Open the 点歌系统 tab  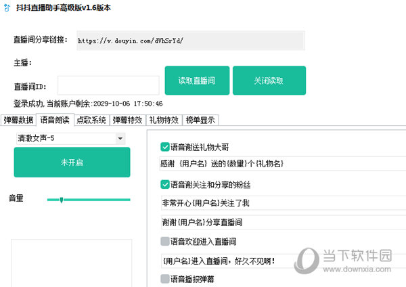[91, 120]
